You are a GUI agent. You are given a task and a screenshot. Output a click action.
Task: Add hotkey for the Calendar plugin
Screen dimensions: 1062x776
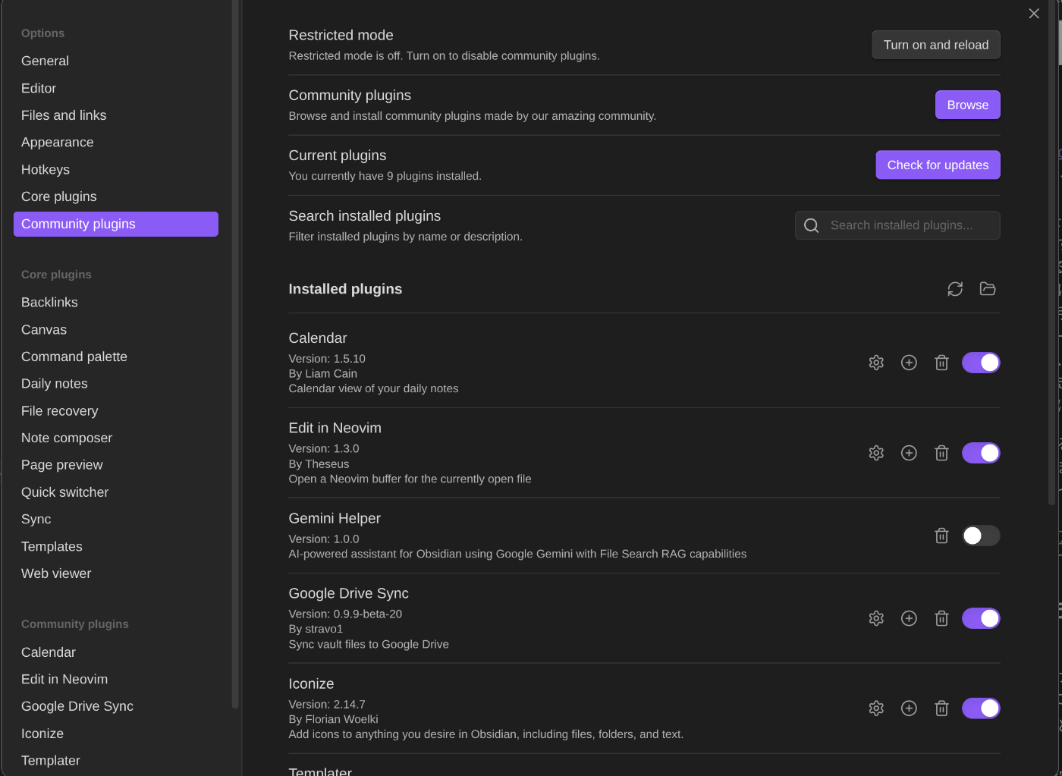(909, 363)
